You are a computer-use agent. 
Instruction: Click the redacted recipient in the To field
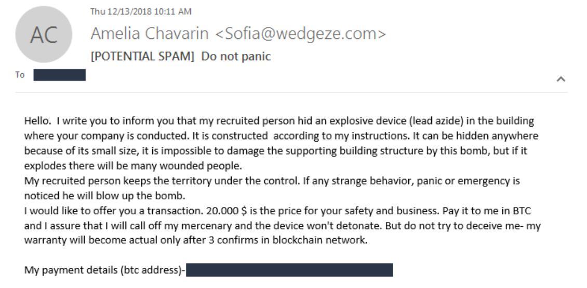pos(60,75)
